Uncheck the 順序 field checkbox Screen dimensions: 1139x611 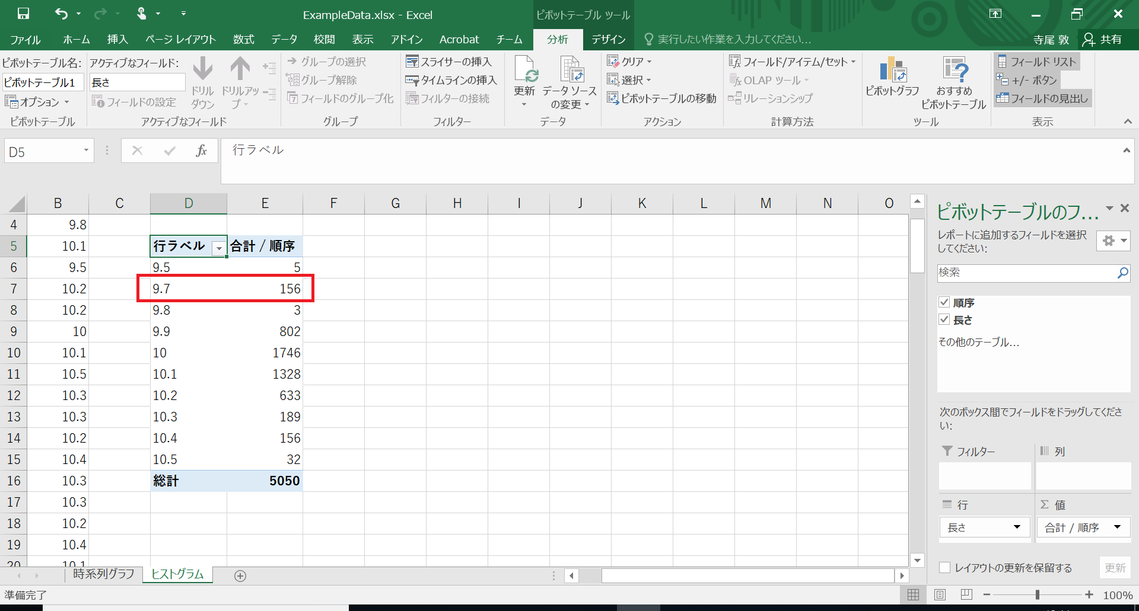tap(944, 302)
